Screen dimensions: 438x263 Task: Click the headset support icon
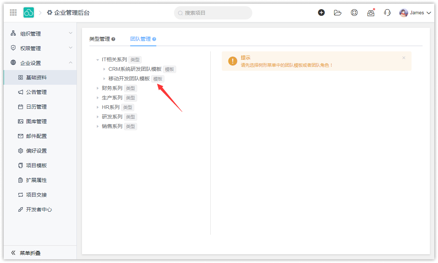[x=387, y=13]
